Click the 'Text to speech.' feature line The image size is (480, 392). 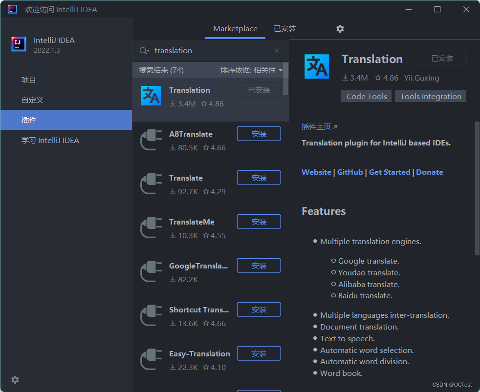click(x=347, y=339)
